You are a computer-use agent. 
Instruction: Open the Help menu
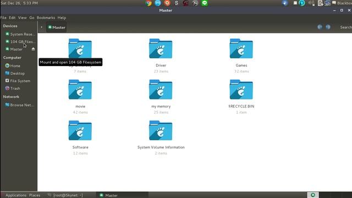click(62, 18)
